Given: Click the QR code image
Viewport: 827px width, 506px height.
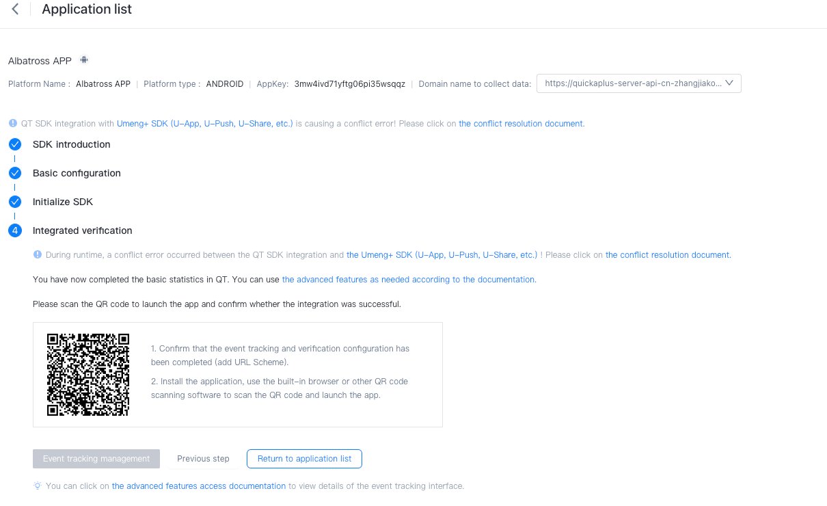Looking at the screenshot, I should pyautogui.click(x=88, y=375).
